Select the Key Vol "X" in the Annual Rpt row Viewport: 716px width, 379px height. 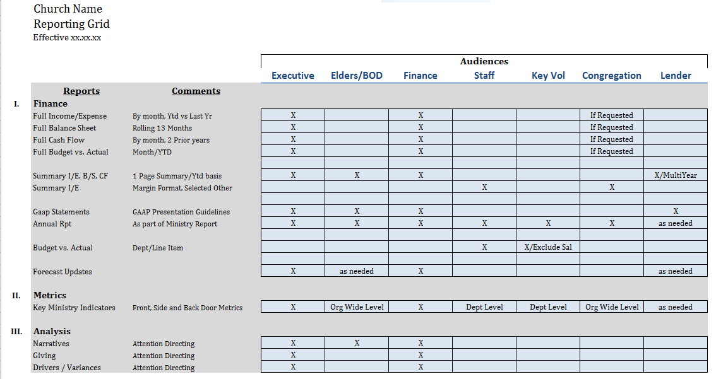549,223
